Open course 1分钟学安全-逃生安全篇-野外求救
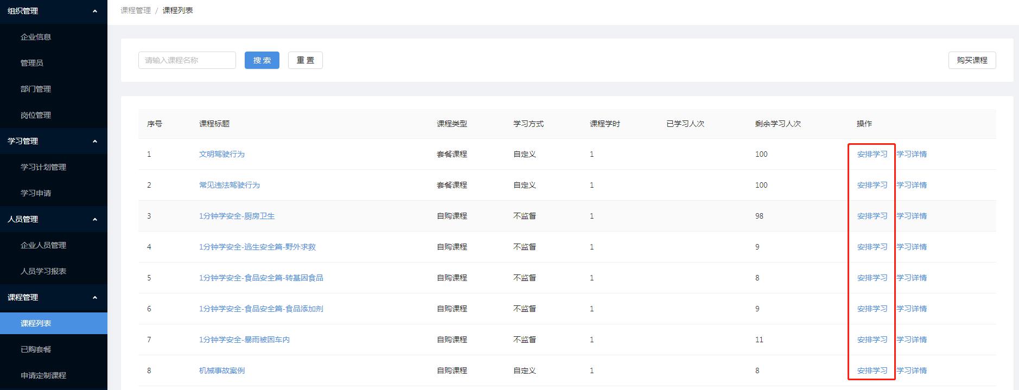 (x=257, y=247)
